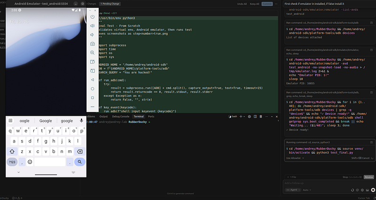Switch keyboard to ?123 symbols
Viewport: 376px width, 200px height.
(12, 162)
